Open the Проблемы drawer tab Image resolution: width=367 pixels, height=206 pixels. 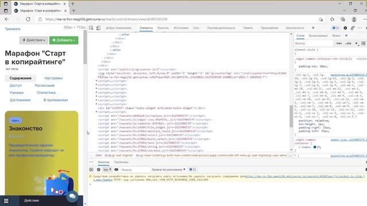(121, 162)
